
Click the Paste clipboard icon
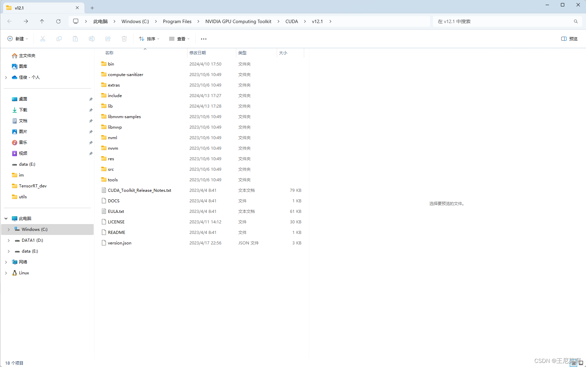(75, 39)
